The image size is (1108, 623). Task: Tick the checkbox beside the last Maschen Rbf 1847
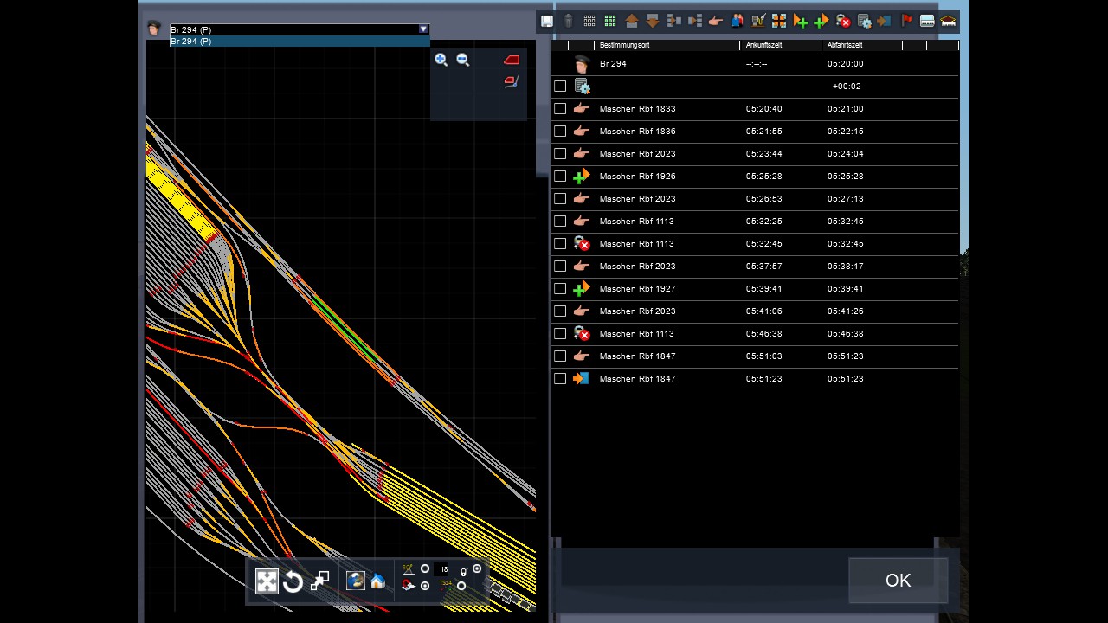560,379
